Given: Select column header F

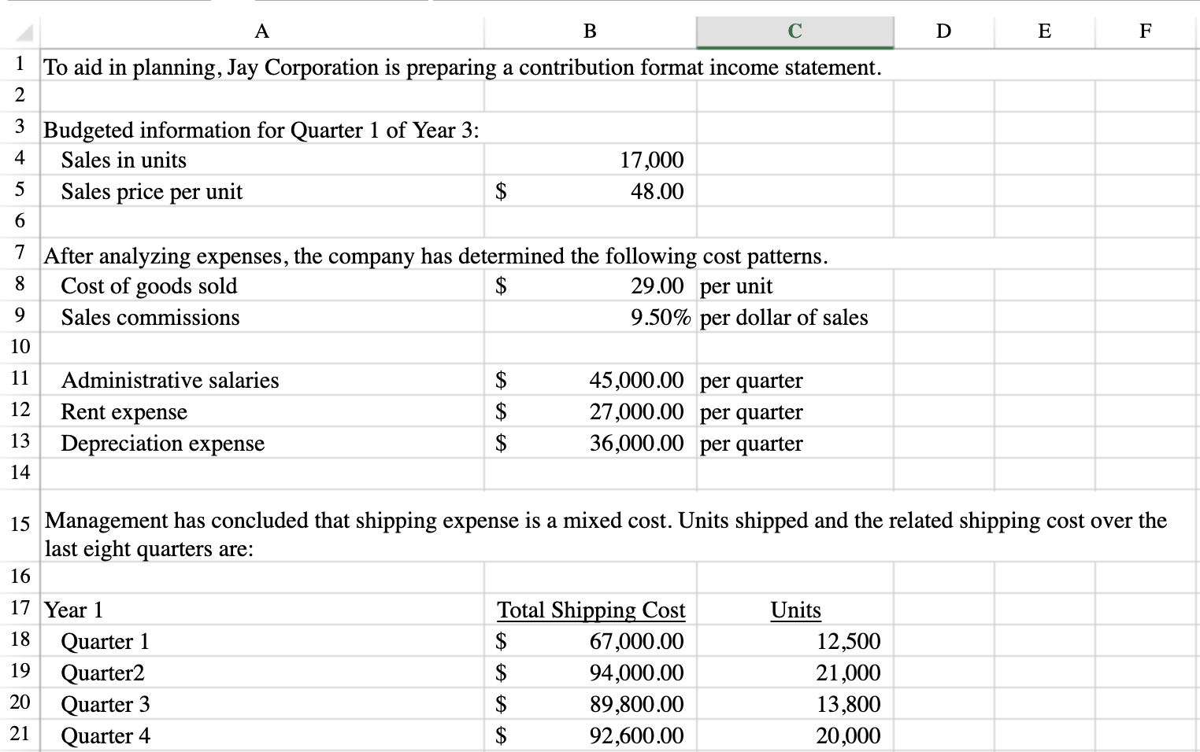Looking at the screenshot, I should [x=1144, y=31].
